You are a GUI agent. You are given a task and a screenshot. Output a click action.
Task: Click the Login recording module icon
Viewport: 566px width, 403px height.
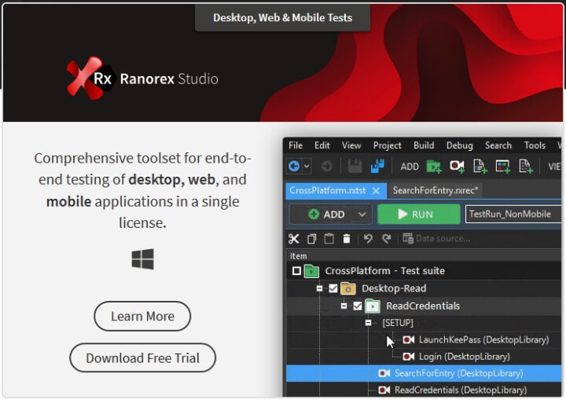tap(409, 357)
